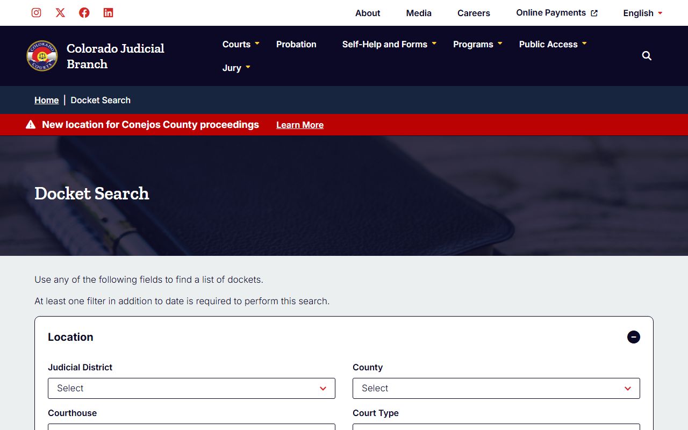Open the County select dropdown
This screenshot has height=430, width=688.
click(496, 388)
